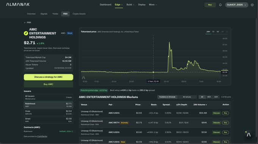Open the Deploy menu item
The image size is (258, 144).
(142, 5)
